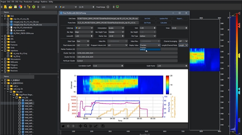Image resolution: width=242 pixels, height=135 pixels.
Task: Toggle the Fixed Range checkbox
Action: 108,7
